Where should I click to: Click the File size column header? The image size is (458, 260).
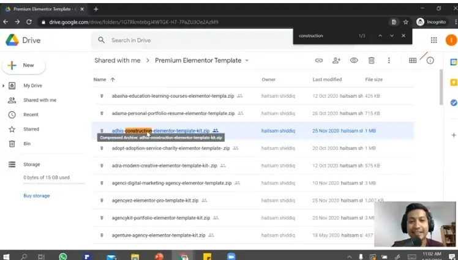(x=374, y=80)
